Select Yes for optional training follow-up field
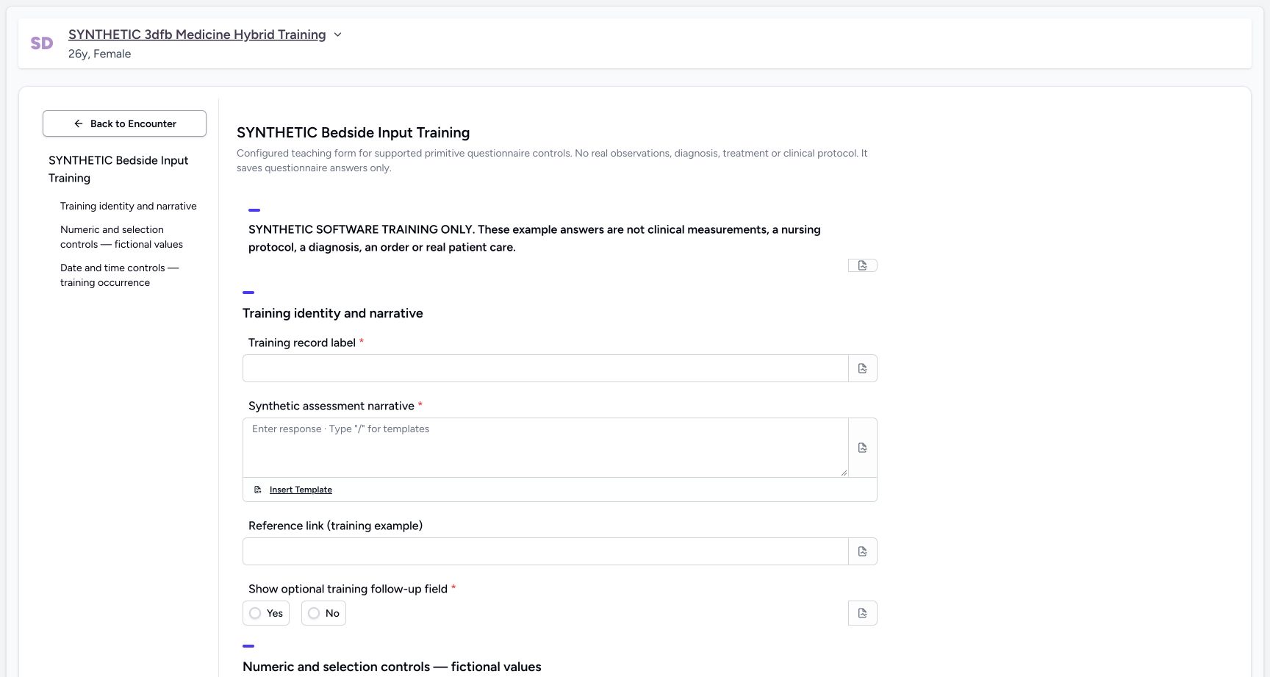Screen dimensions: 1270x677 tap(266, 613)
